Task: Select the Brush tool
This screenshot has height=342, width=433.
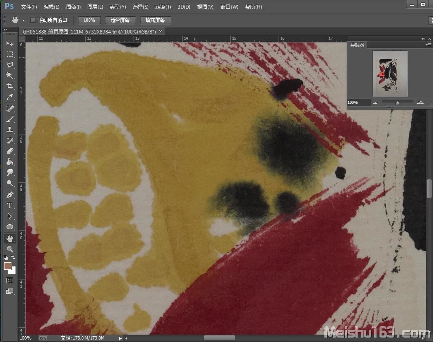Action: tap(10, 119)
